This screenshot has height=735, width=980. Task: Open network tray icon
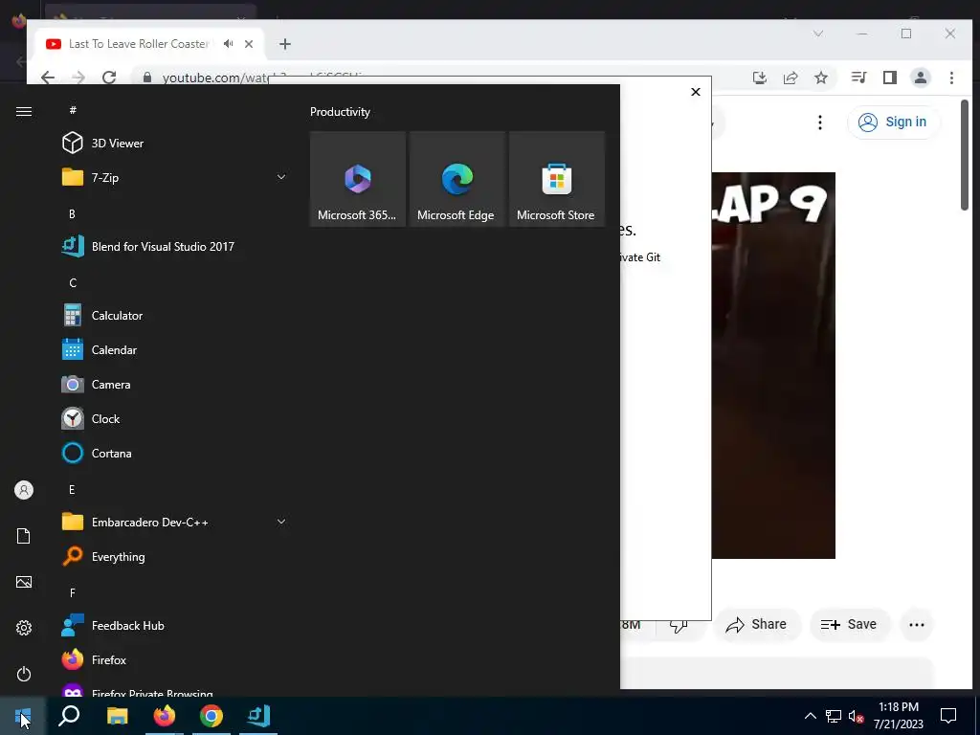pyautogui.click(x=834, y=716)
